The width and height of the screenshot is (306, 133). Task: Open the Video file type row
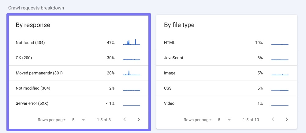[x=226, y=103]
